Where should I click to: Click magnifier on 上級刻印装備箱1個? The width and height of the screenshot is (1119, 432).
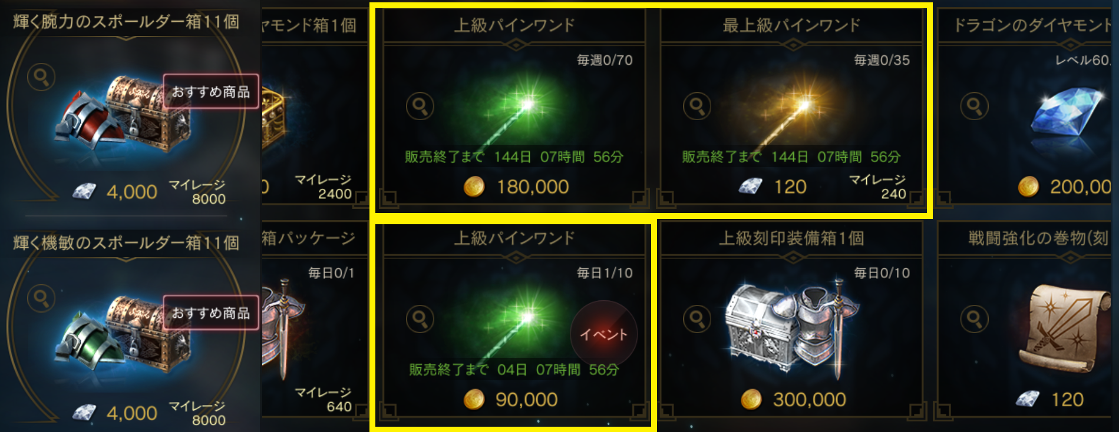[697, 319]
